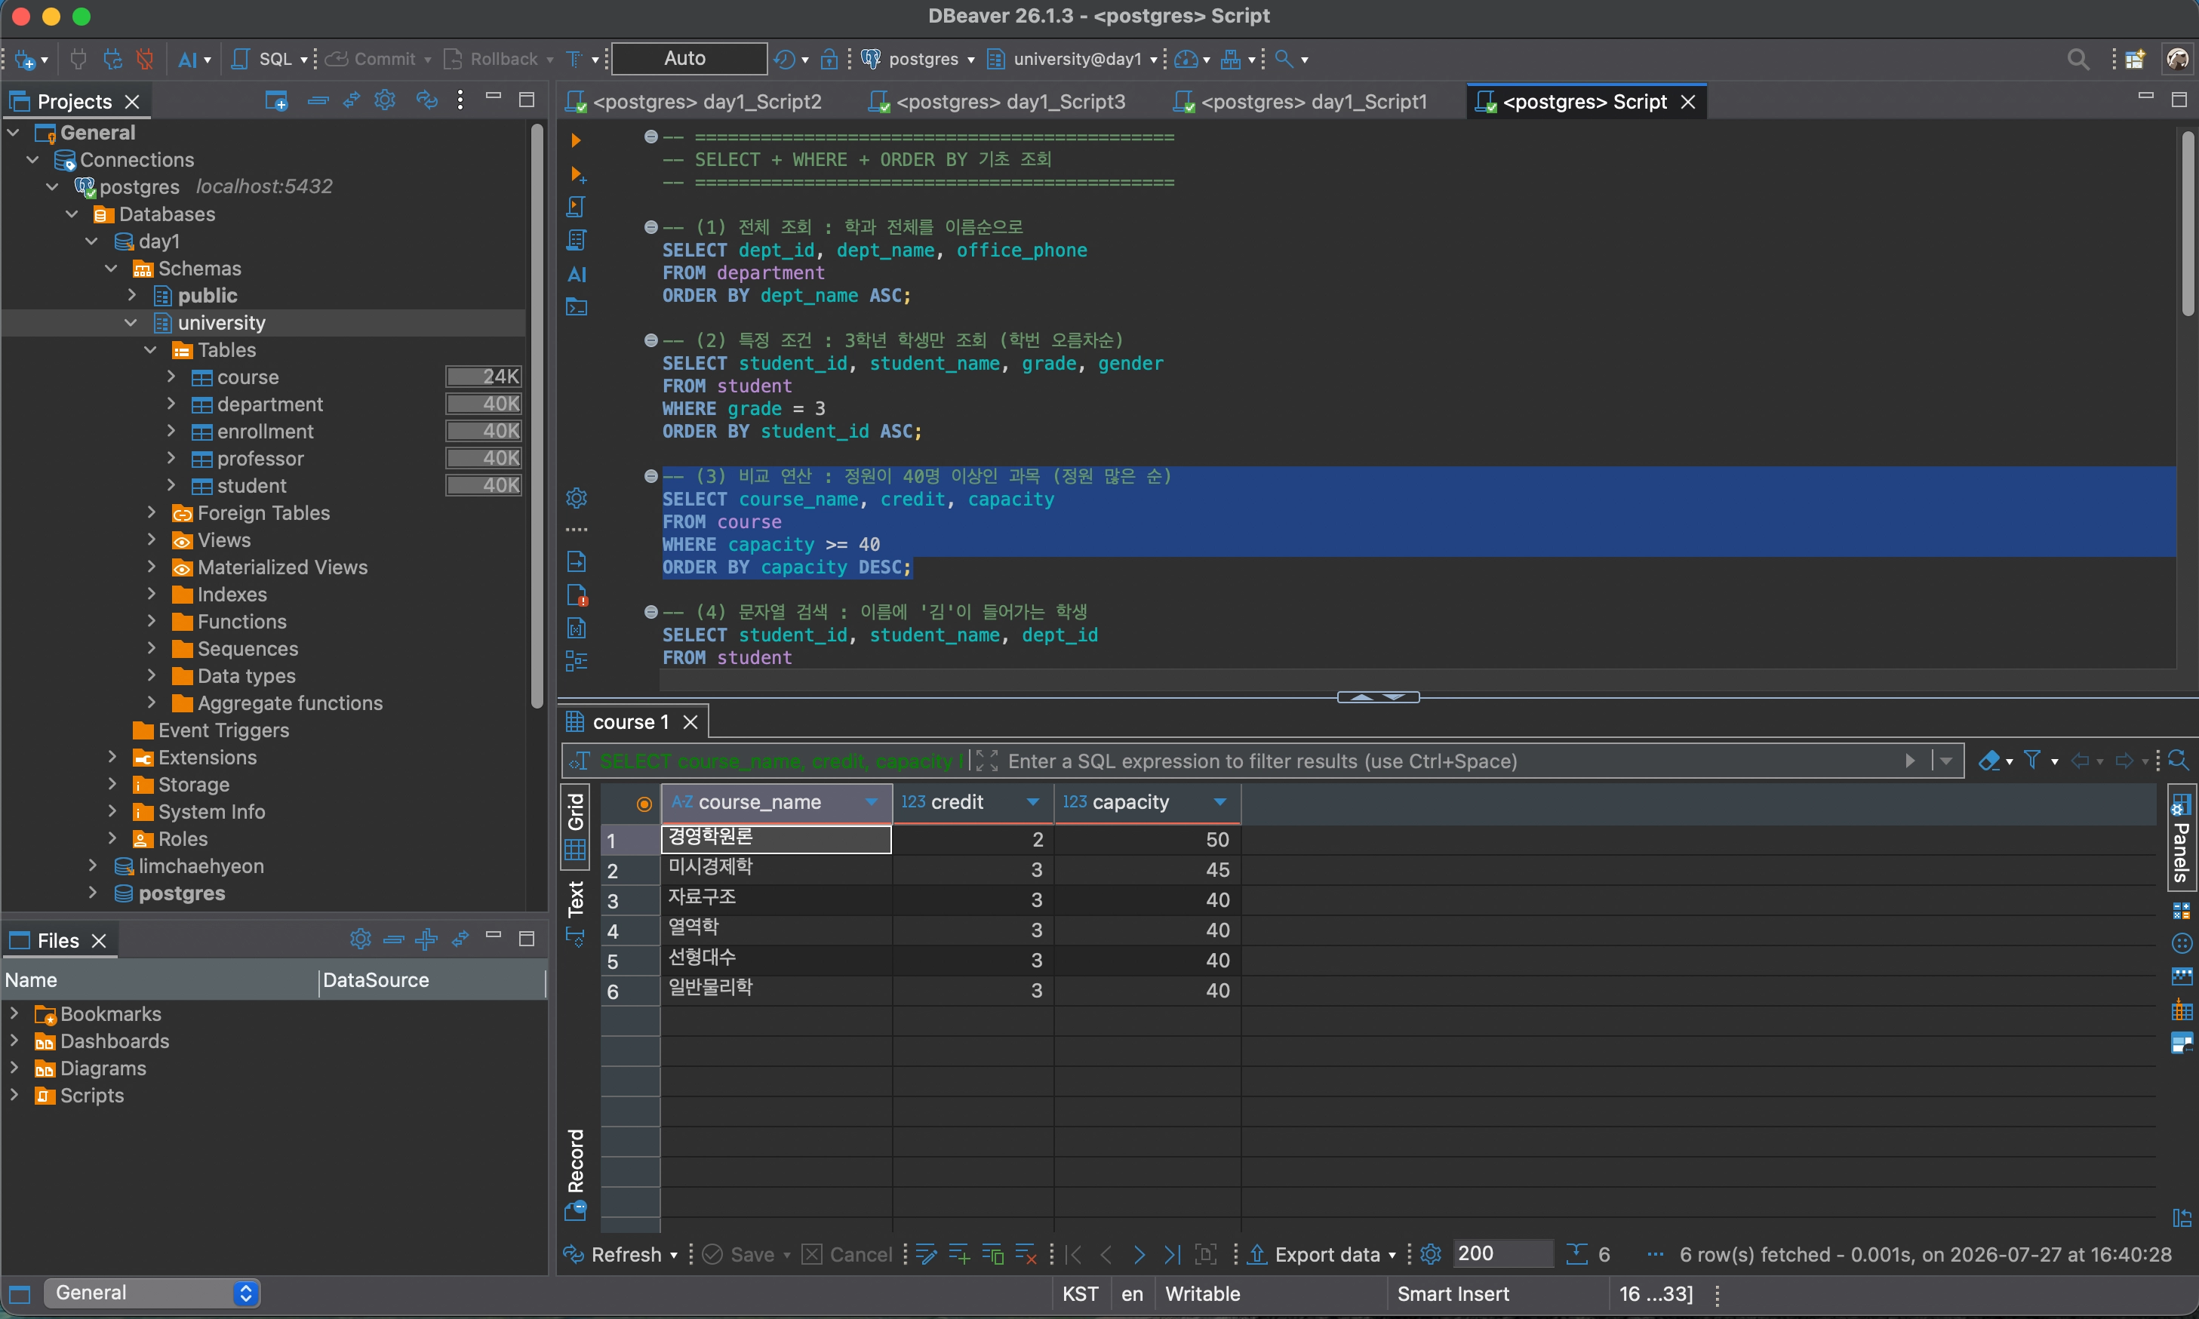The height and width of the screenshot is (1319, 2199).
Task: Go to the last page arrow in results footer
Action: (1173, 1254)
